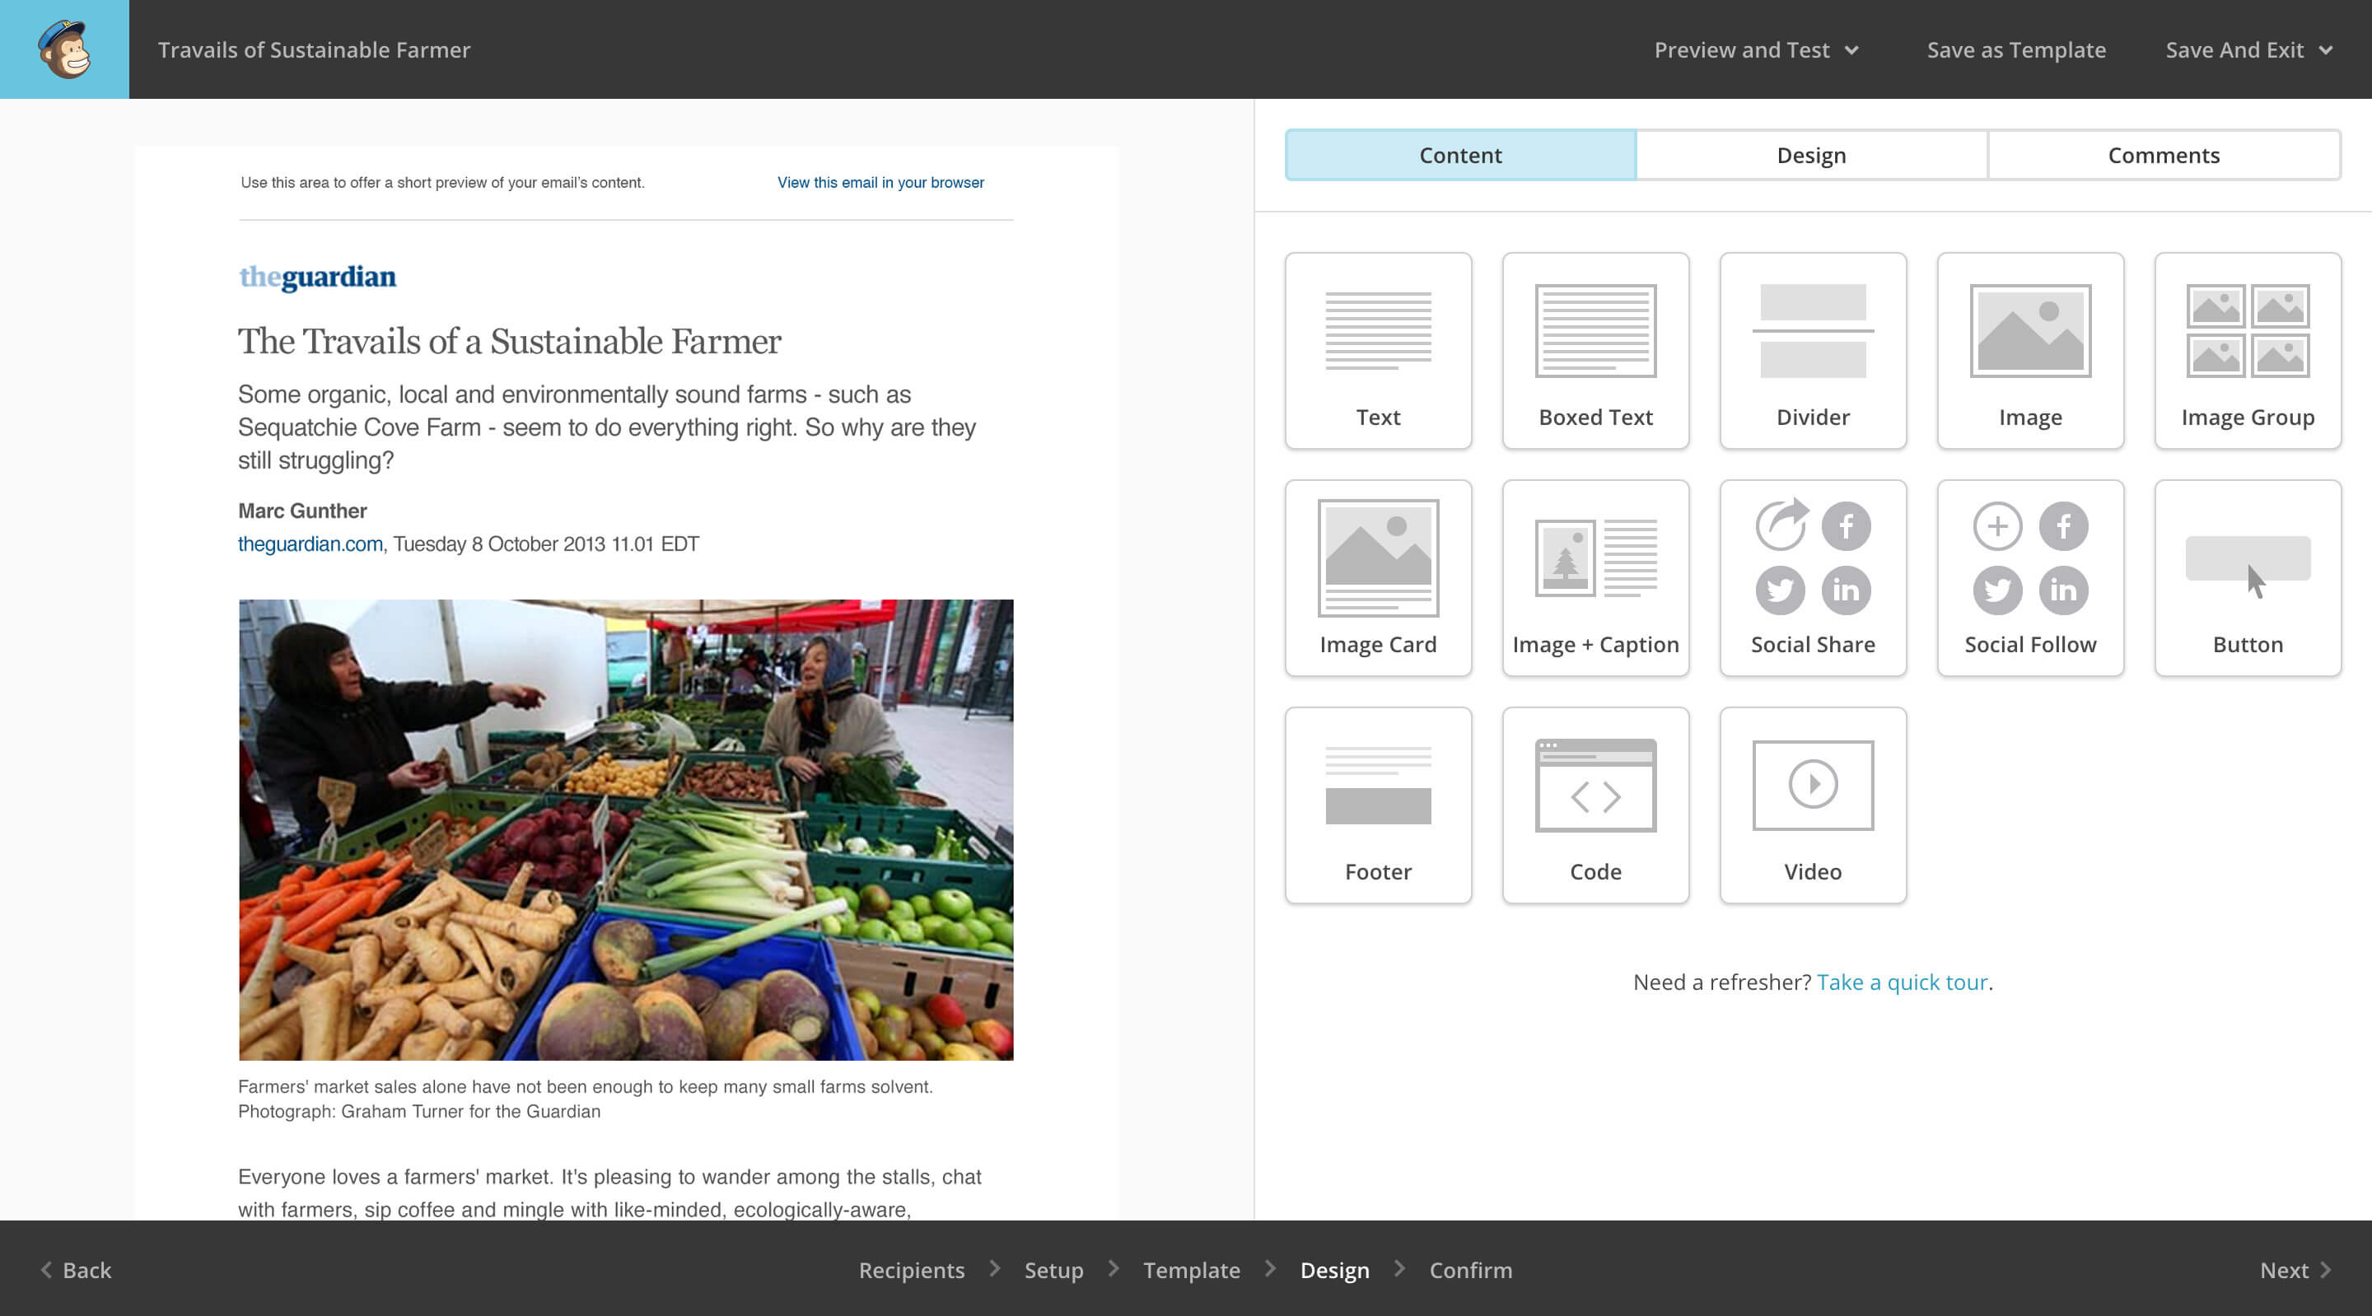2372x1316 pixels.
Task: Go to the Setup step
Action: click(x=1053, y=1270)
